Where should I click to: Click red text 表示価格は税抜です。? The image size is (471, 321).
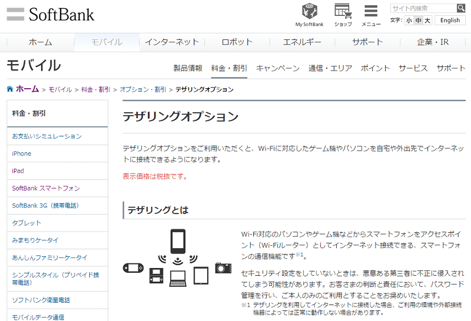(x=155, y=176)
